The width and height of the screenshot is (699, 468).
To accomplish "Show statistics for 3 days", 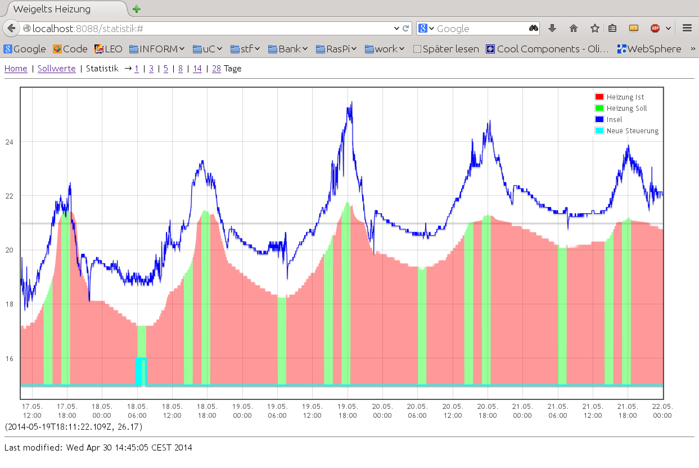I will 151,69.
